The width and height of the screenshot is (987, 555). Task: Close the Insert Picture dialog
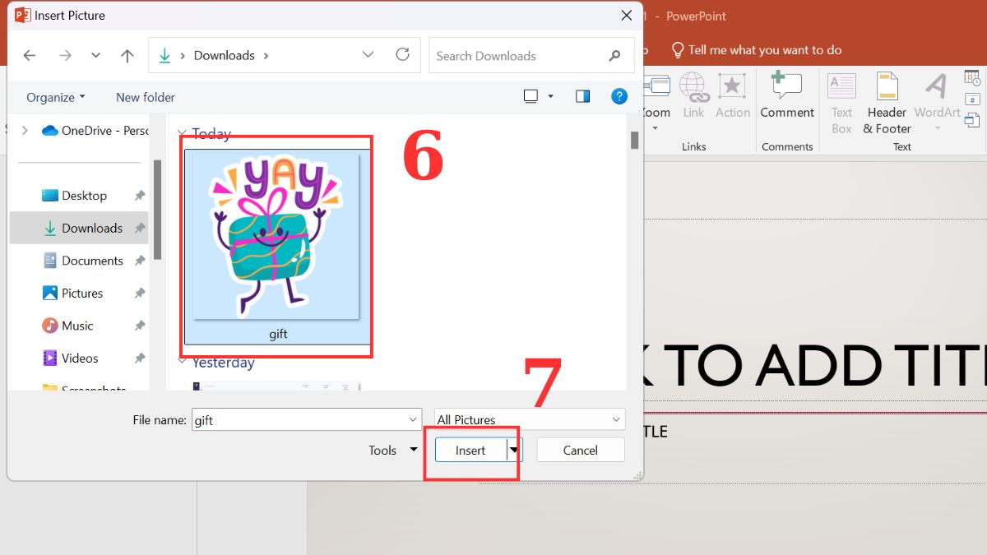pos(627,15)
